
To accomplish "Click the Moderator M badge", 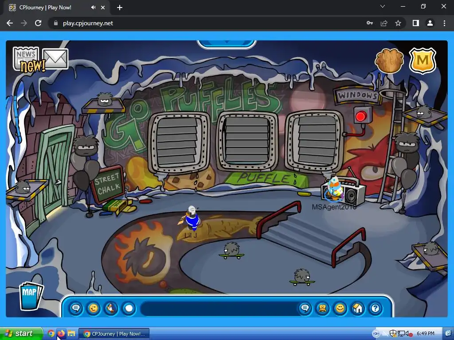I will click(423, 60).
